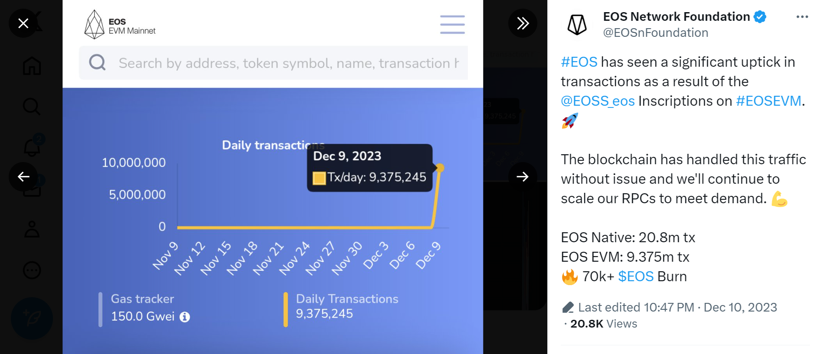Open the #EOSEVM hashtag link

click(768, 101)
